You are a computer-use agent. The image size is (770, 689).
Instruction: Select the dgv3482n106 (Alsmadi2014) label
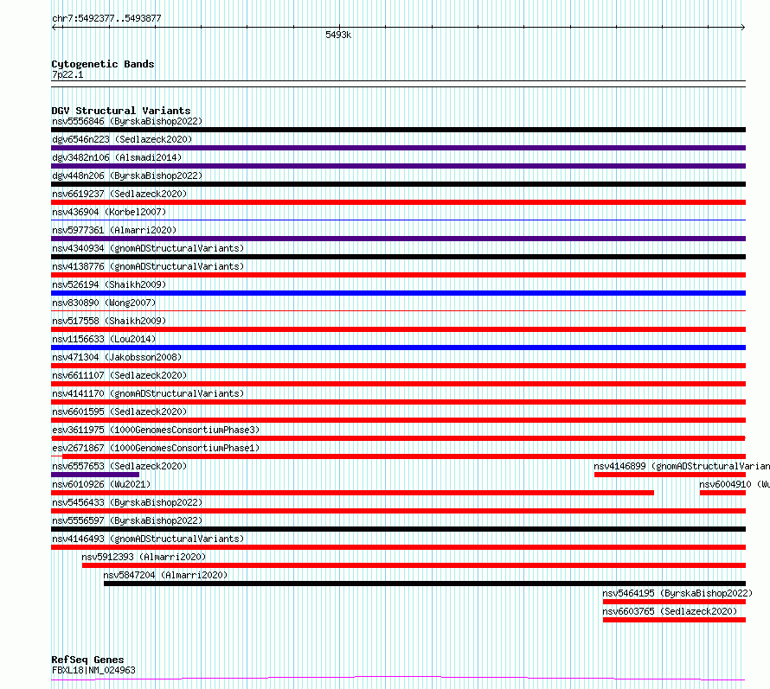117,157
